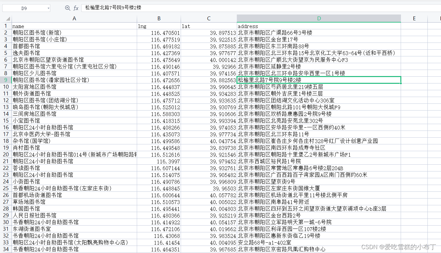Select cell 人民日报社图书馆
The image size is (441, 253).
(74, 215)
